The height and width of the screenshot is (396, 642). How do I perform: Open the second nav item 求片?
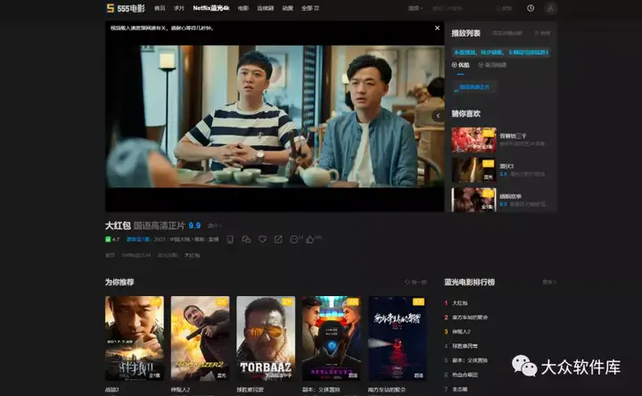pos(179,8)
